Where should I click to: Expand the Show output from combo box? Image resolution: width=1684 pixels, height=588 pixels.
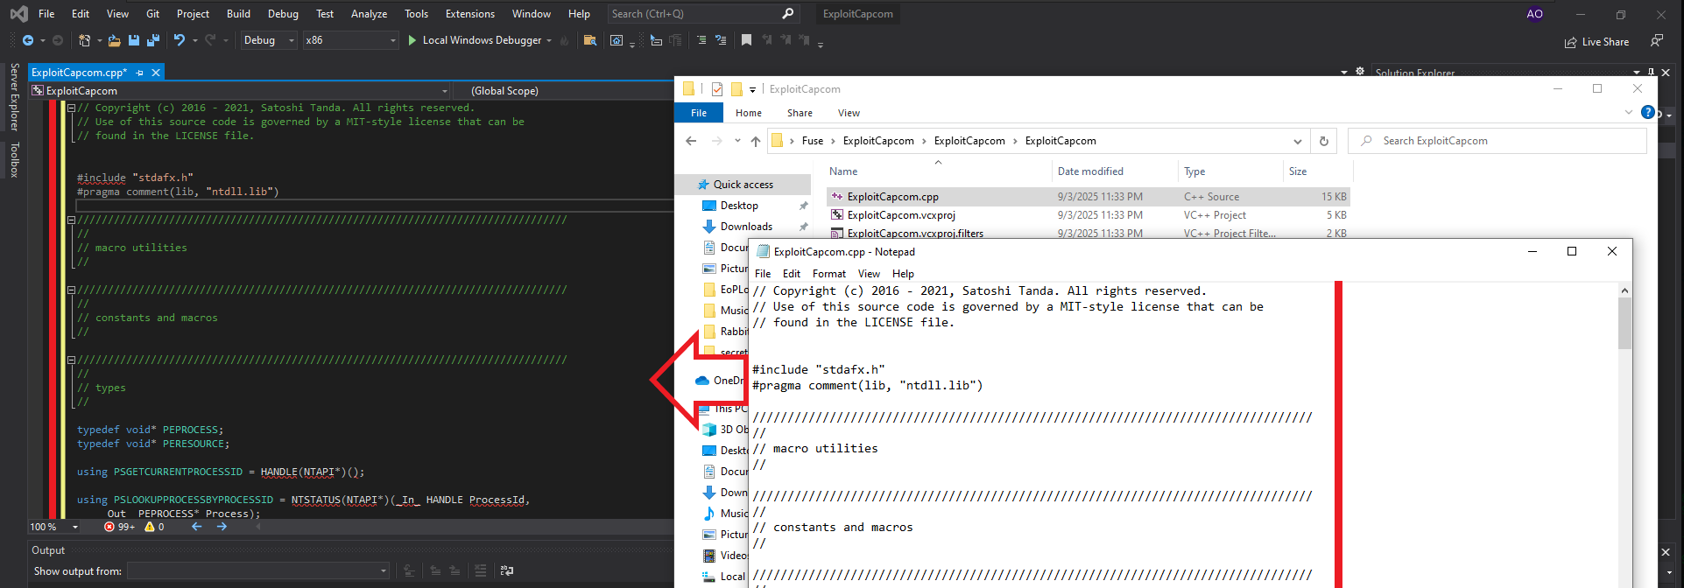pos(383,570)
